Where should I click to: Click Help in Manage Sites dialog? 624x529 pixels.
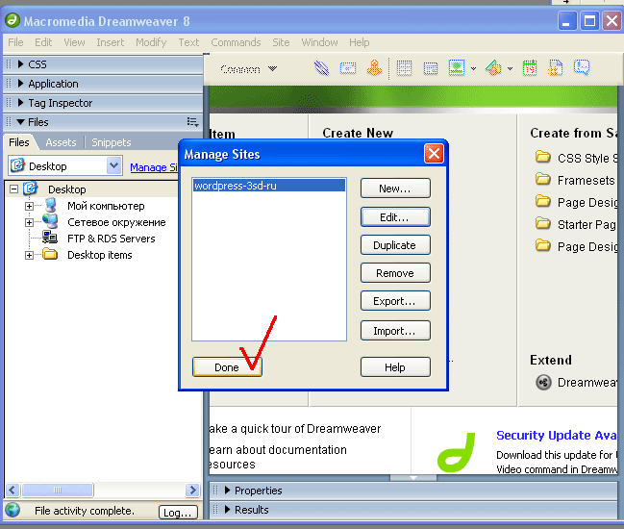point(395,366)
